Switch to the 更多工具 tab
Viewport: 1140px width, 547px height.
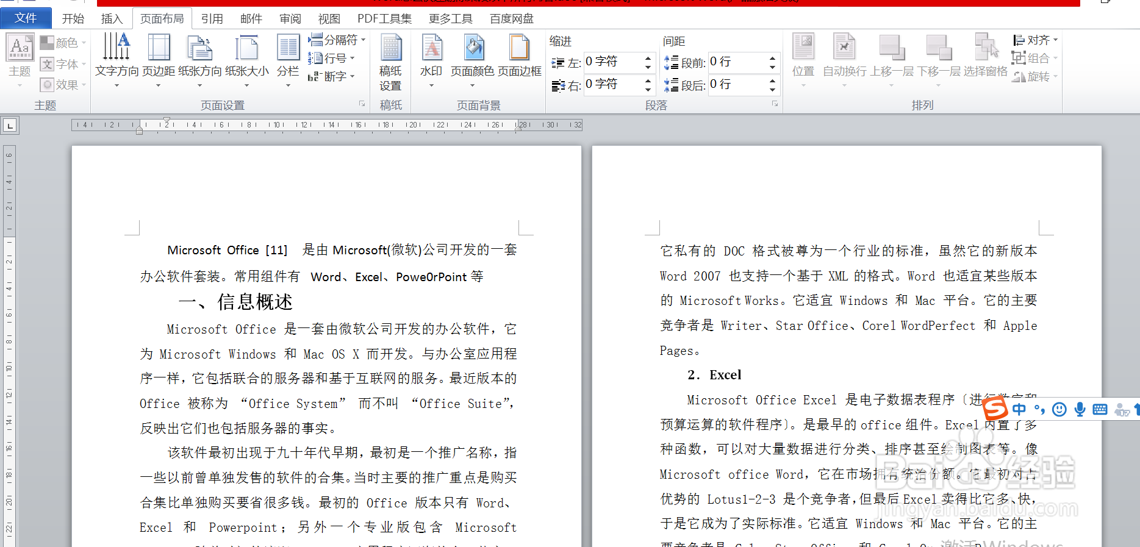451,19
